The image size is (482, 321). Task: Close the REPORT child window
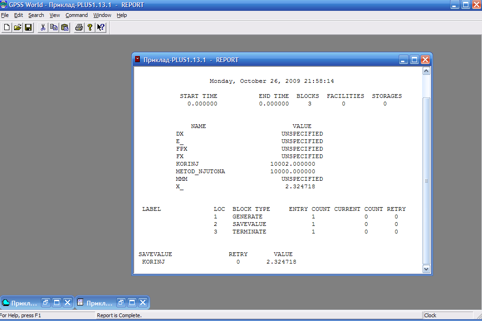425,60
